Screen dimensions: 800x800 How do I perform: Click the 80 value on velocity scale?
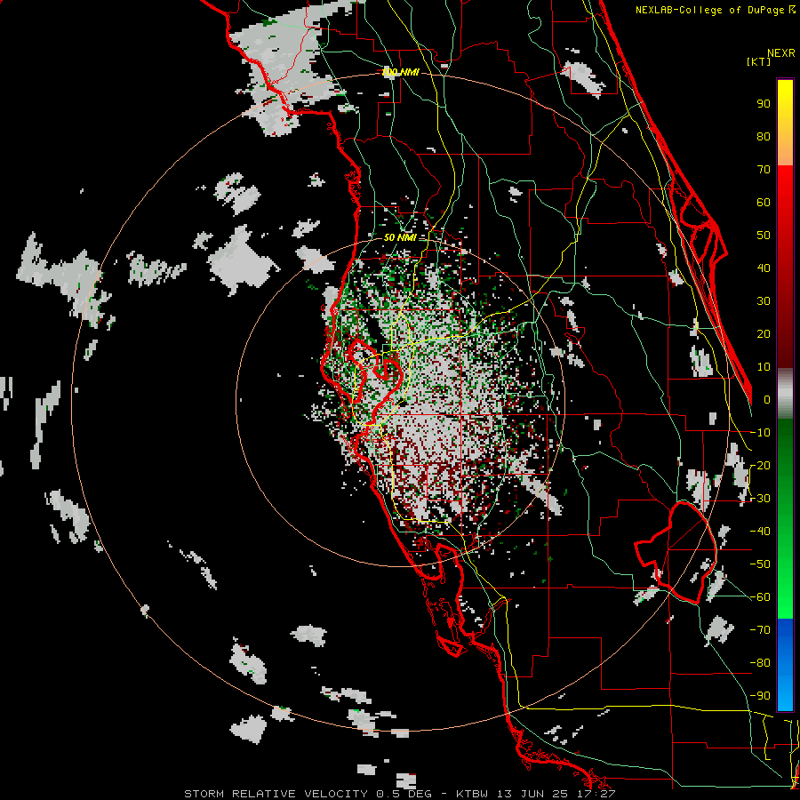pyautogui.click(x=764, y=137)
